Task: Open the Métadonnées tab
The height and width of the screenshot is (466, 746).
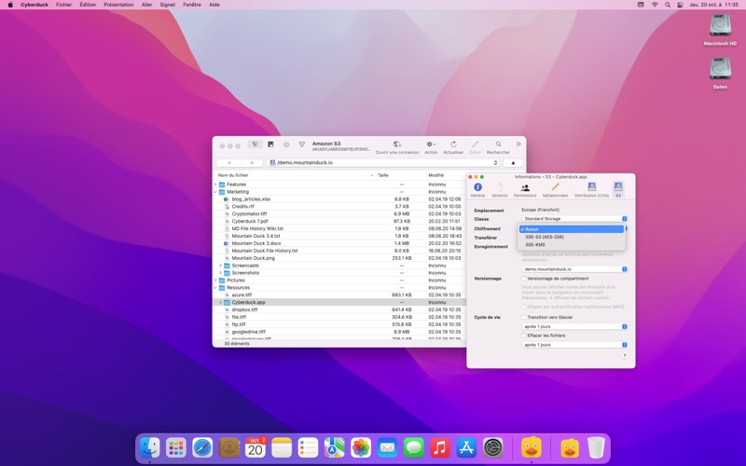Action: [555, 189]
